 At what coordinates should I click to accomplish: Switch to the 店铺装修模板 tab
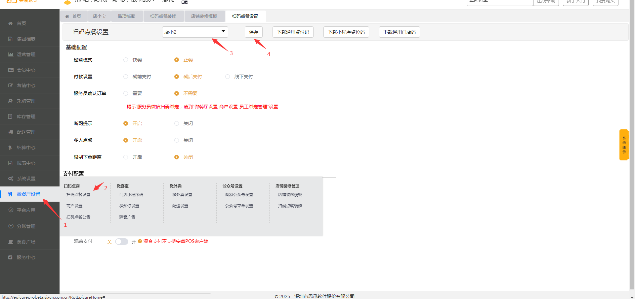pyautogui.click(x=204, y=16)
